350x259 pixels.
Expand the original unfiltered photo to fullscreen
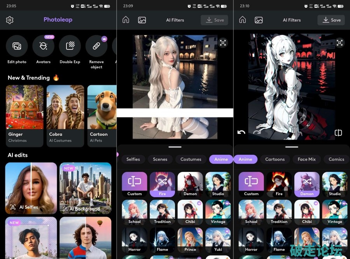pyautogui.click(x=223, y=43)
